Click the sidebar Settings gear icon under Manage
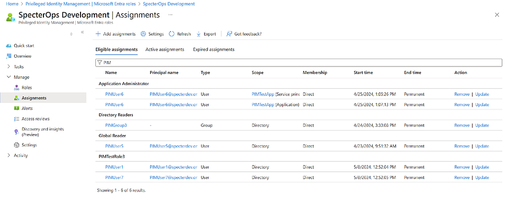This screenshot has width=506, height=203. tap(17, 145)
